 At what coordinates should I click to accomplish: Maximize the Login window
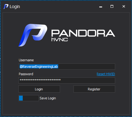(112, 6)
